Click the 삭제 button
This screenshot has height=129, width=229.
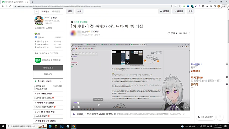[79, 11]
